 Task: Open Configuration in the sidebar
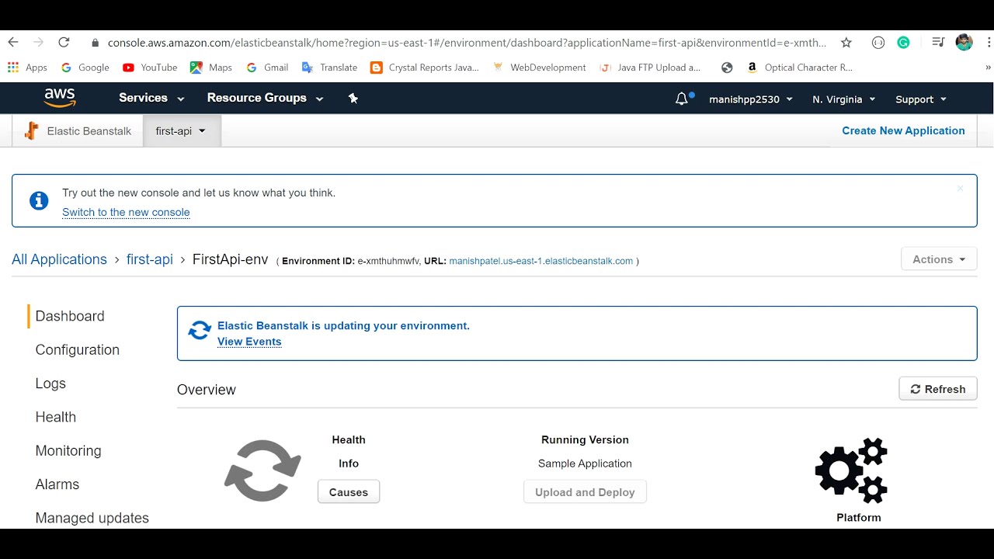click(78, 349)
